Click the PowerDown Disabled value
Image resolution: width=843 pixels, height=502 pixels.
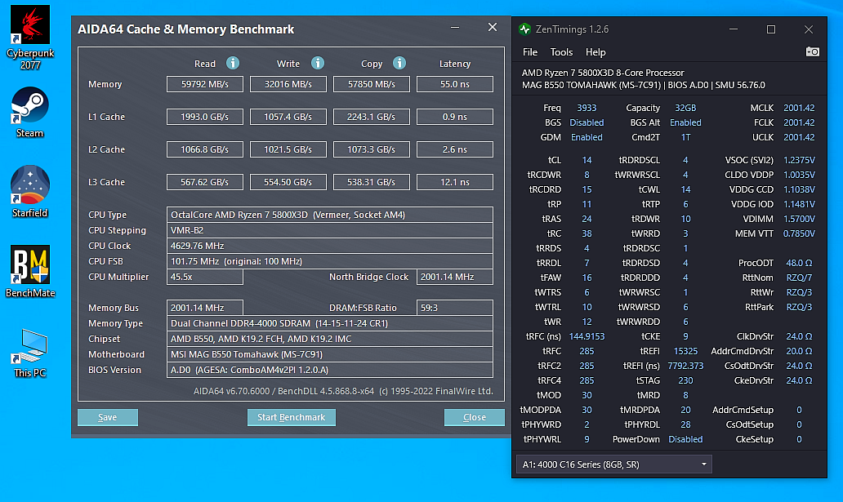click(x=685, y=439)
